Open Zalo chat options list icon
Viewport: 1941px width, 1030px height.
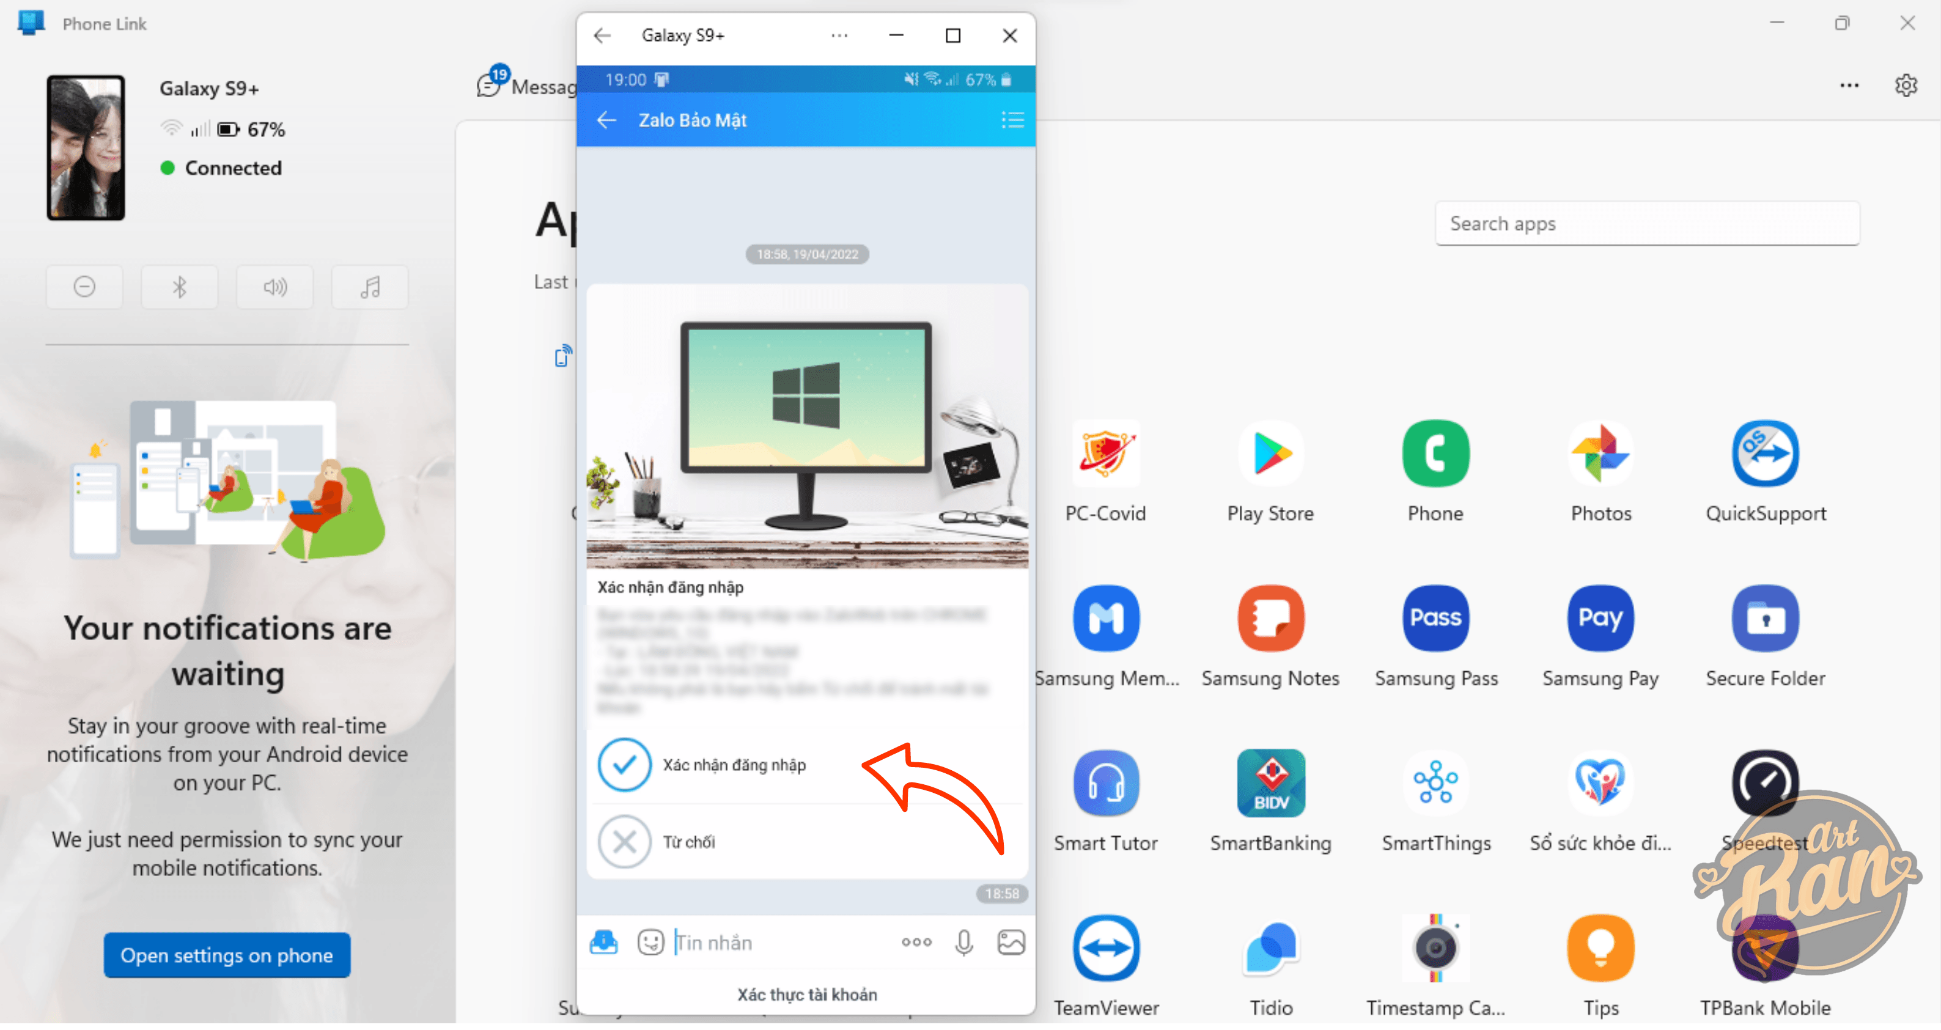(1012, 120)
